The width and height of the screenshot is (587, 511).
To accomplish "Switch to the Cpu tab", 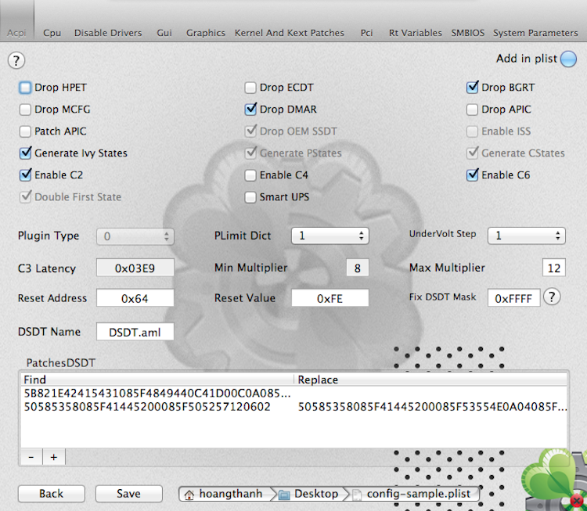I will point(52,33).
